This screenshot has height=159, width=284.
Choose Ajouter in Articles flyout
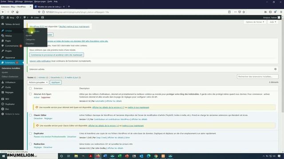point(29,35)
